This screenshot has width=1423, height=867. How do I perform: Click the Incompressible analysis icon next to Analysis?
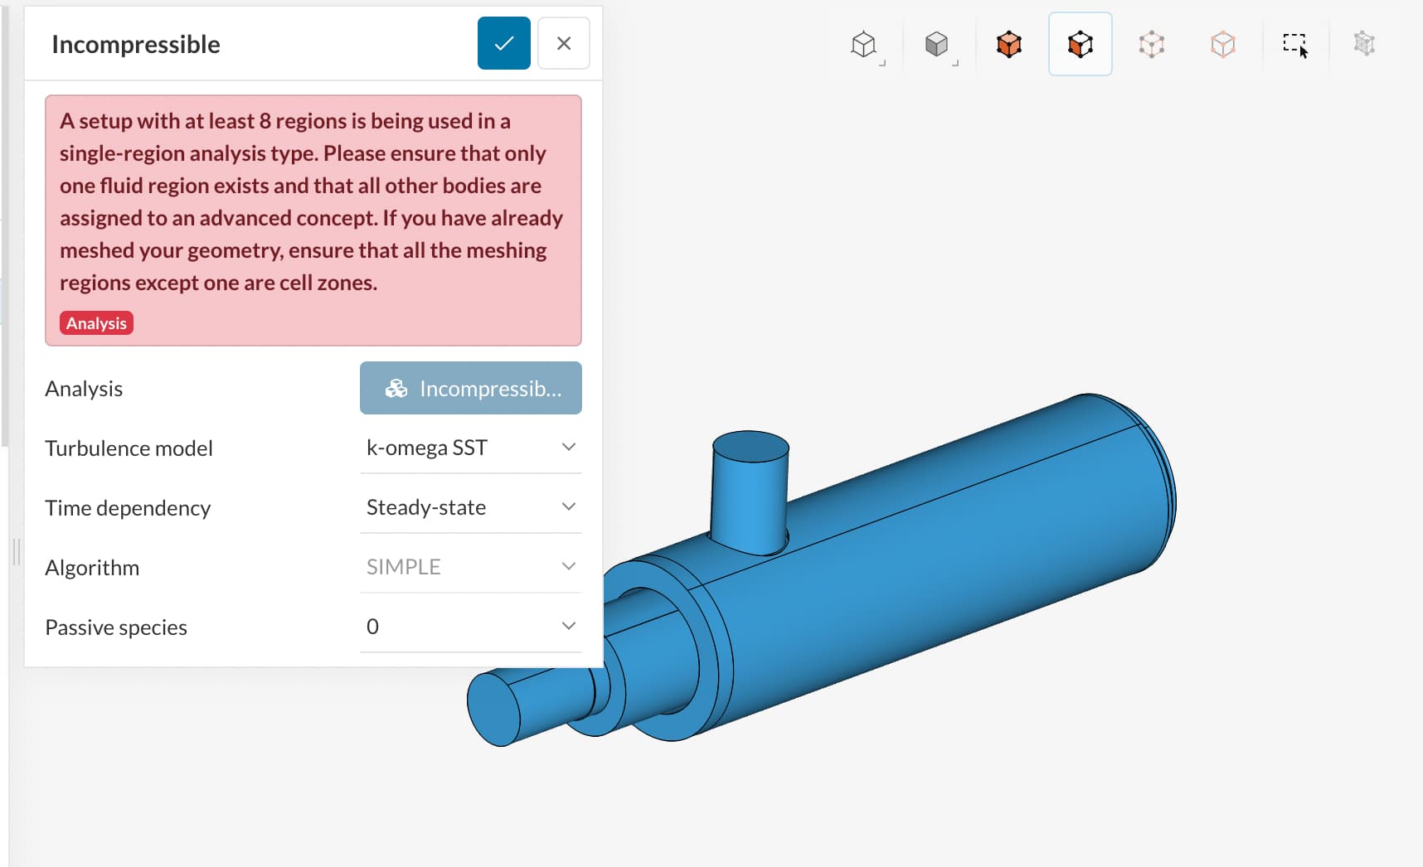[397, 388]
